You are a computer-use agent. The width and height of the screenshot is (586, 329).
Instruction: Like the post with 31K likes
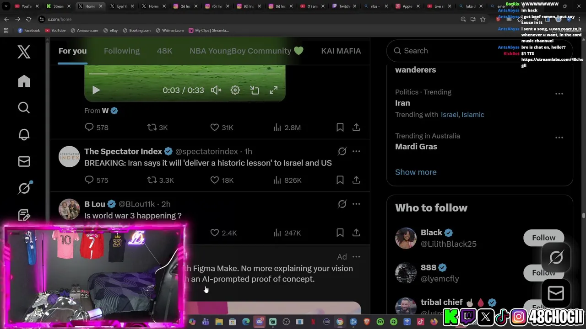(222, 127)
